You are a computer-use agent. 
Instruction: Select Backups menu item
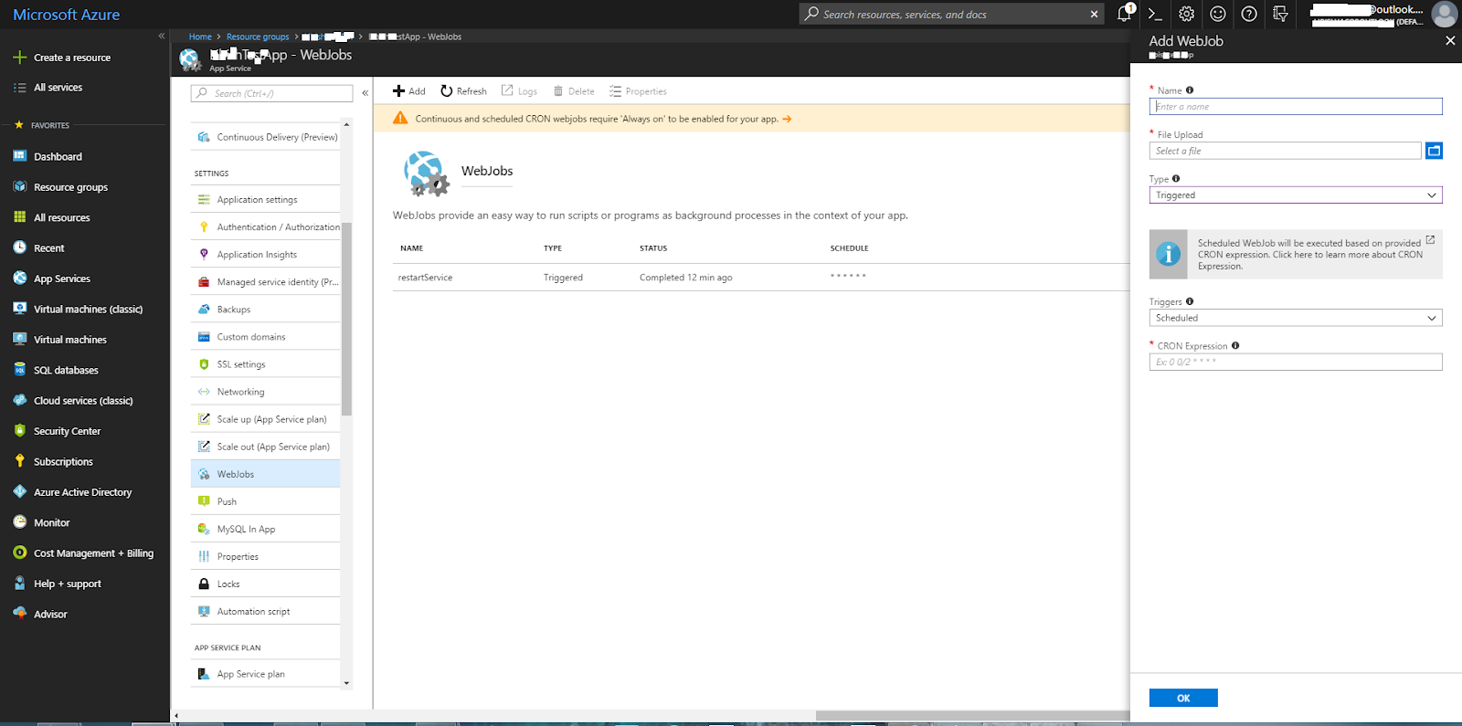pos(265,310)
